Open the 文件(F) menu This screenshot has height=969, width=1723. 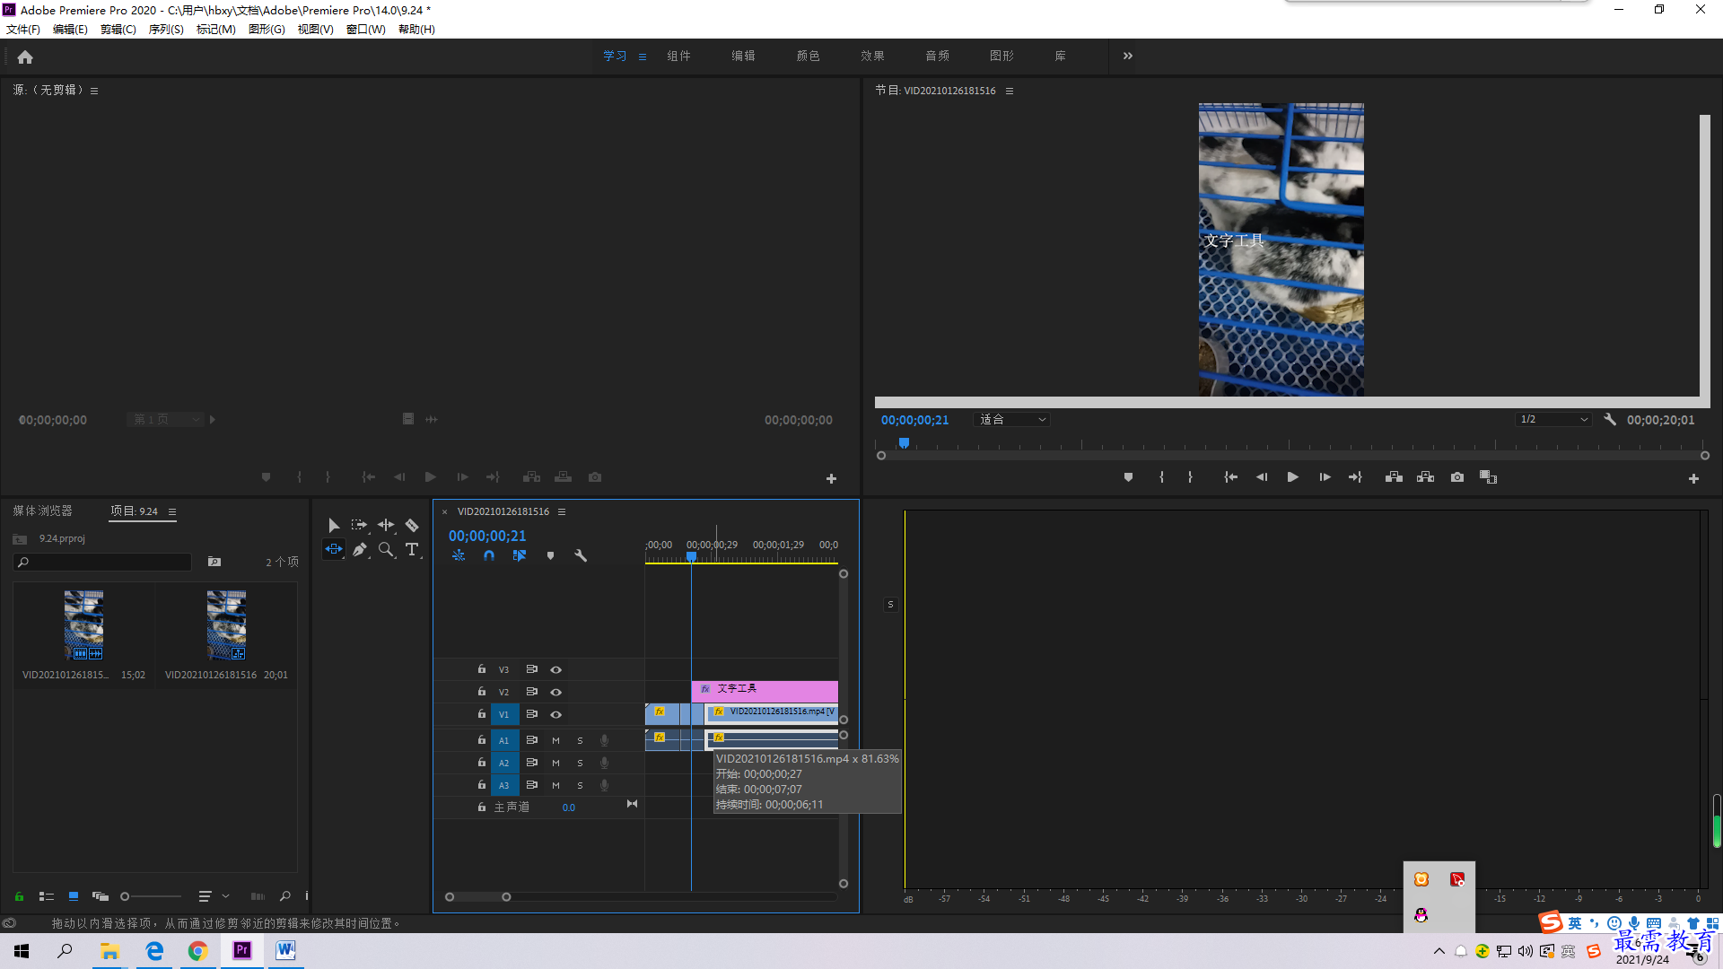[23, 30]
